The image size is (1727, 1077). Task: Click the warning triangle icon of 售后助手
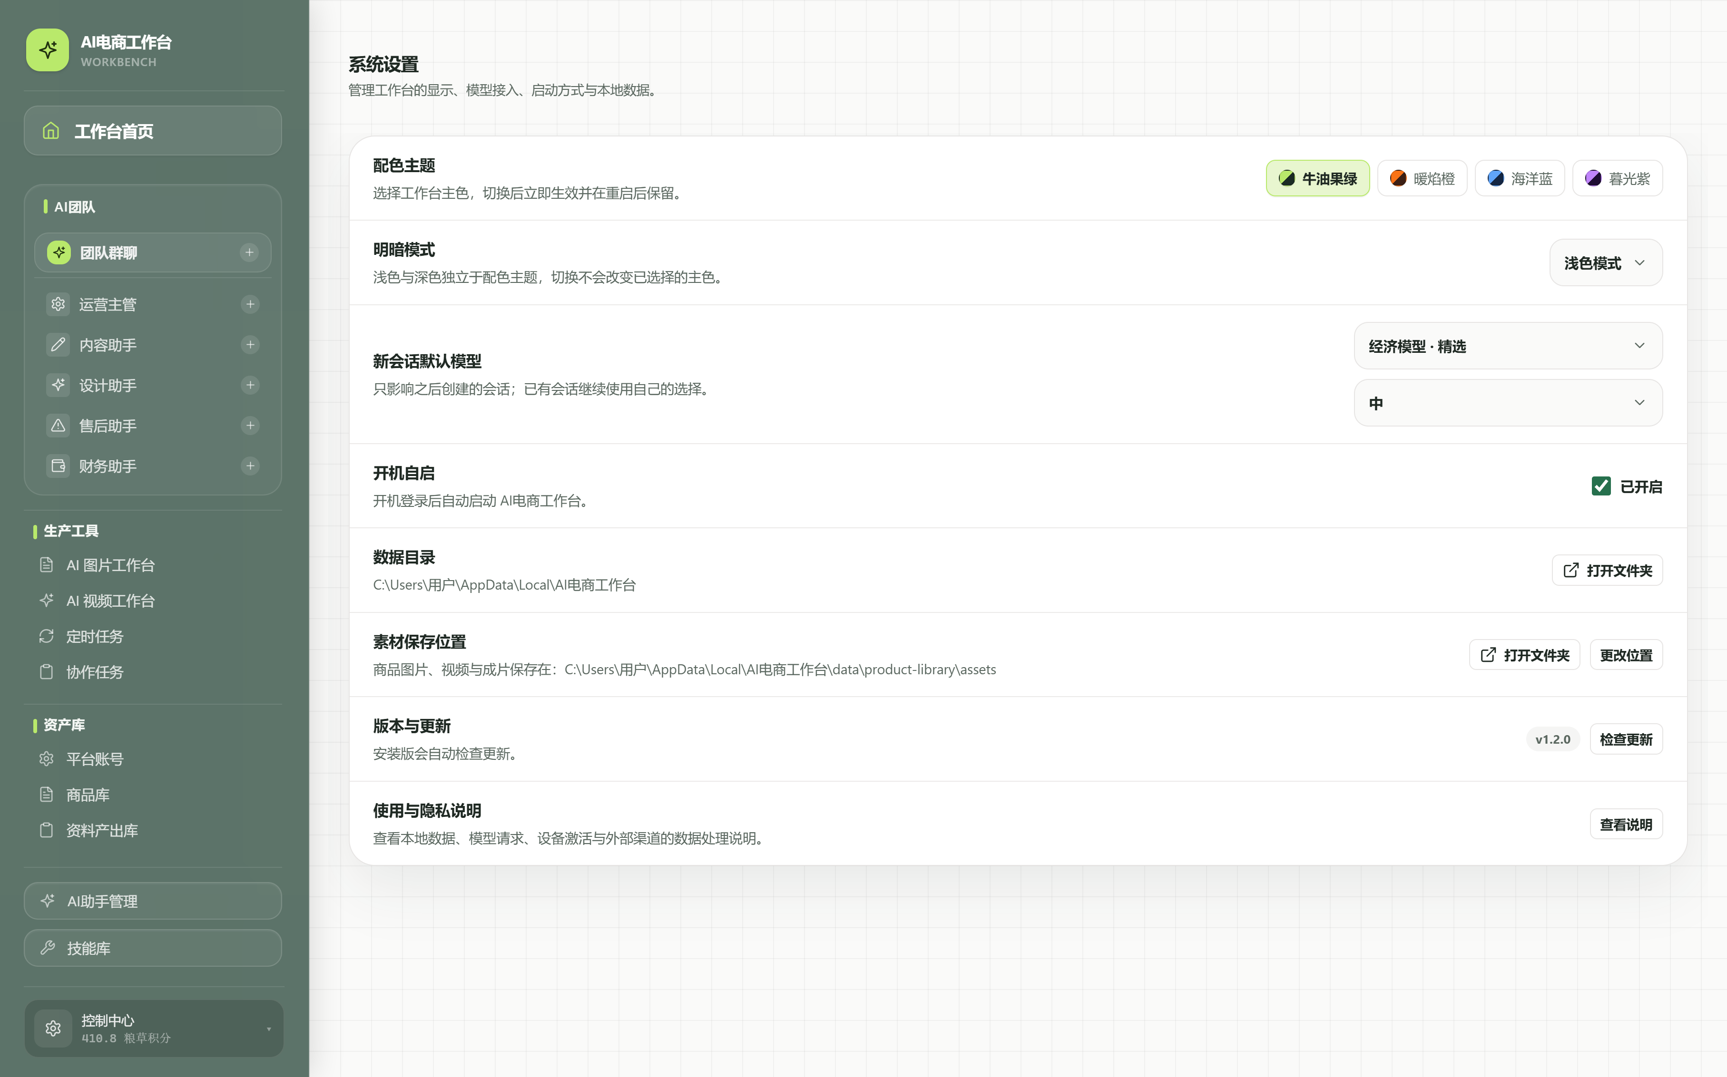[x=59, y=426]
